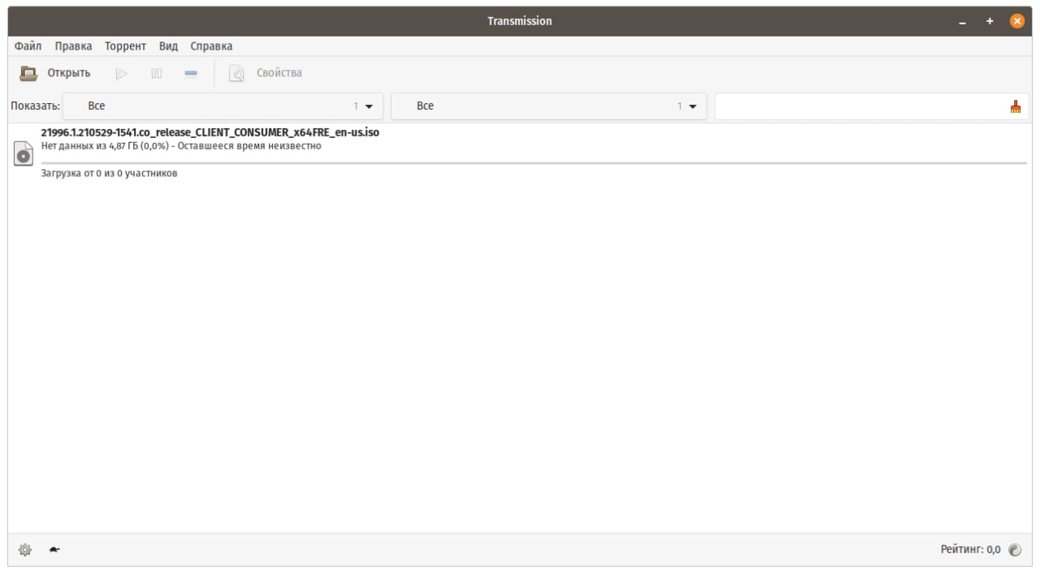Click the ratio statistics icon at bottom right
Viewport: 1040px width, 574px height.
click(1015, 550)
